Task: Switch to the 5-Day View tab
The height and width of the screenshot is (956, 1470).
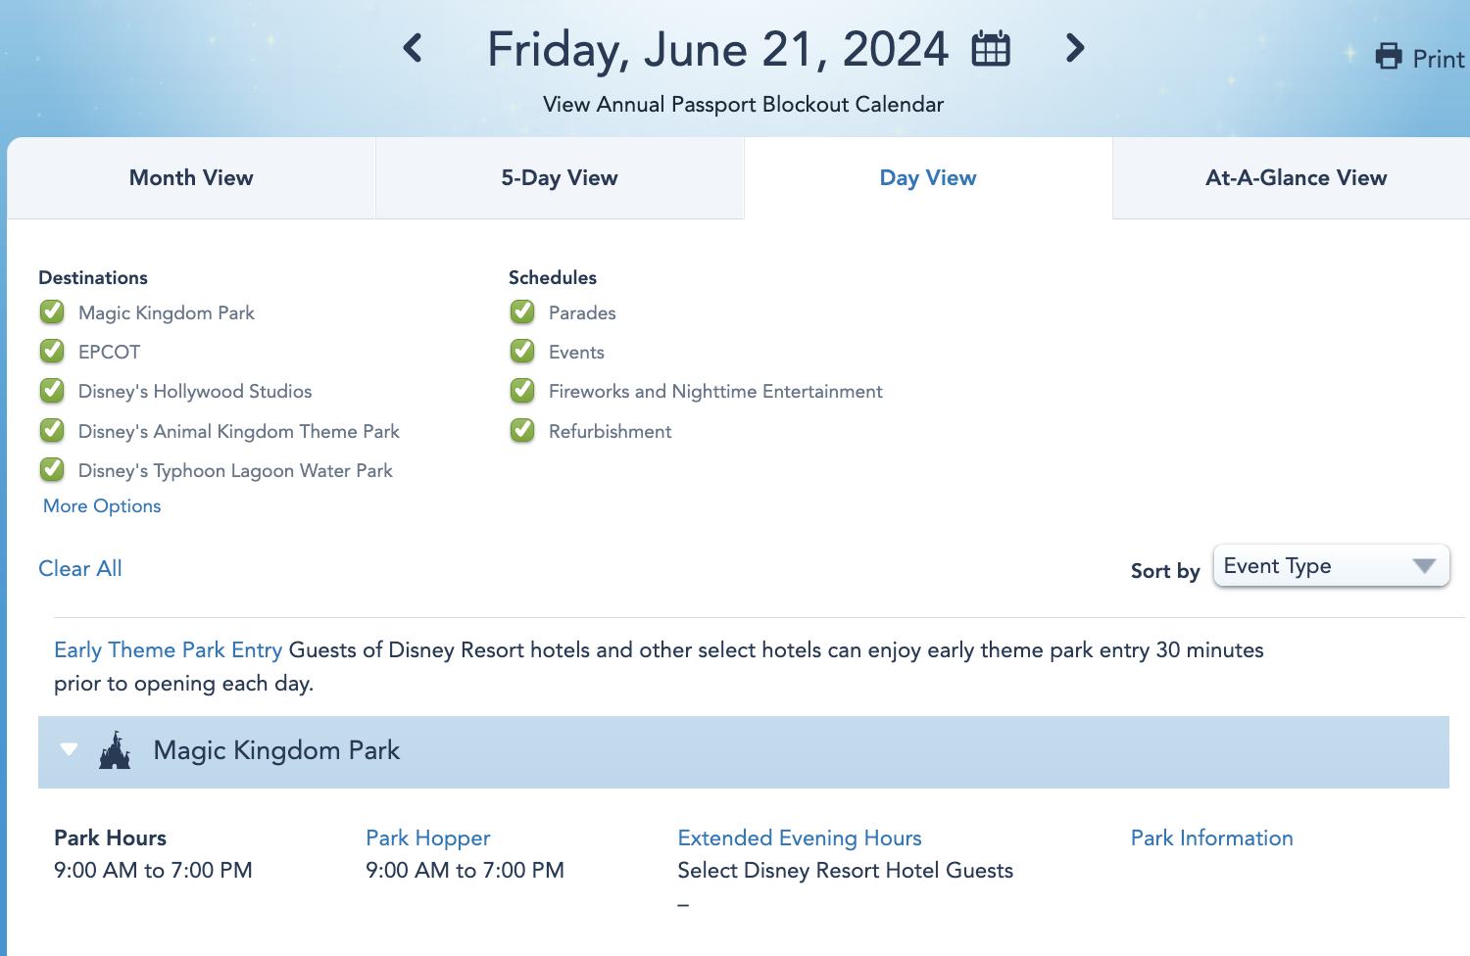Action: (x=560, y=178)
